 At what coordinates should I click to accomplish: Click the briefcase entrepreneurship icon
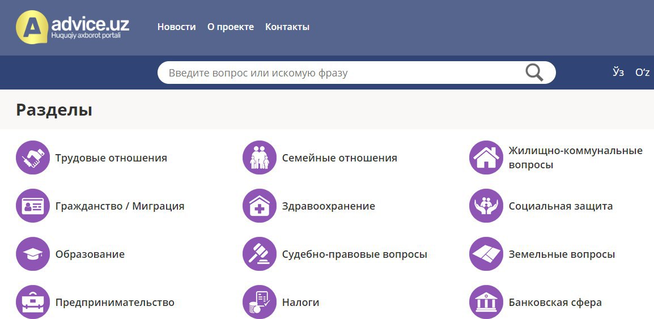[x=33, y=302]
